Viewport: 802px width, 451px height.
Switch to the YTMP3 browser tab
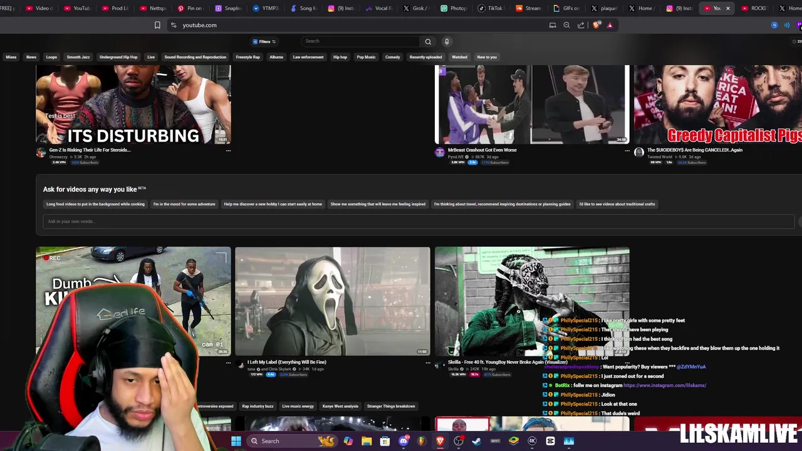click(x=266, y=8)
